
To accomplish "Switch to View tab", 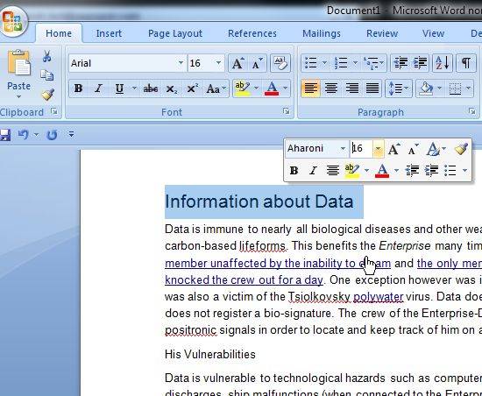I will click(433, 33).
